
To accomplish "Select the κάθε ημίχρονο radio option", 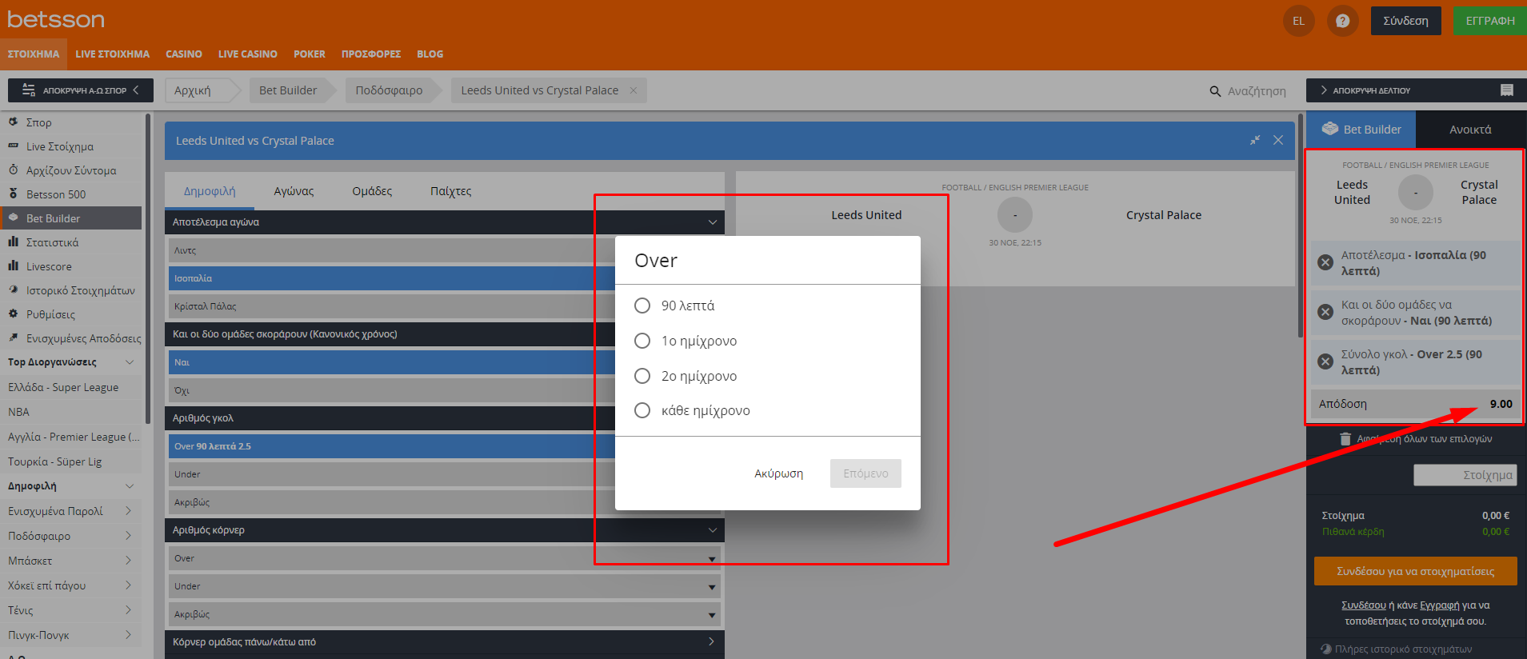I will (642, 410).
